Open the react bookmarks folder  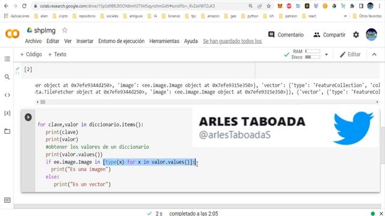(309, 16)
